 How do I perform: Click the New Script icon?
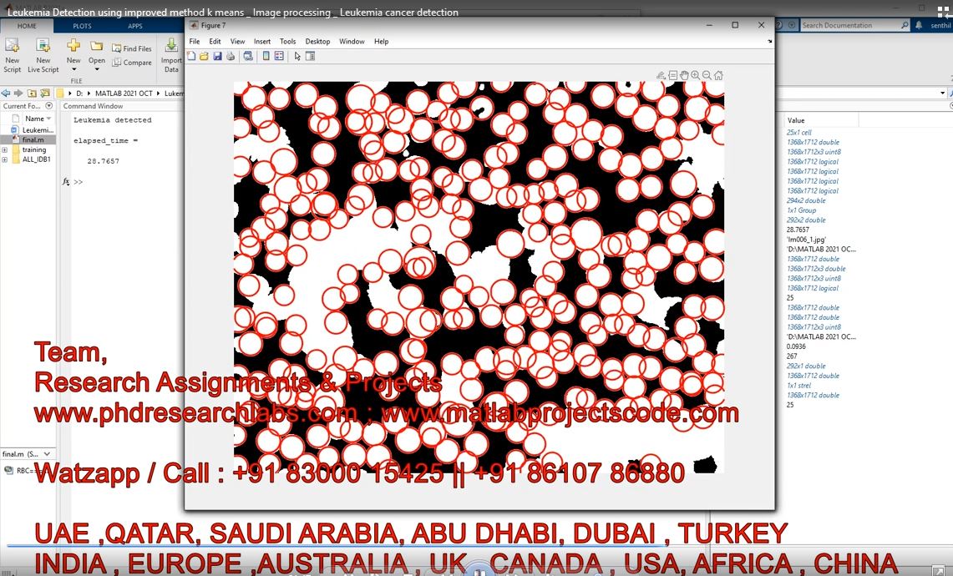(x=13, y=46)
